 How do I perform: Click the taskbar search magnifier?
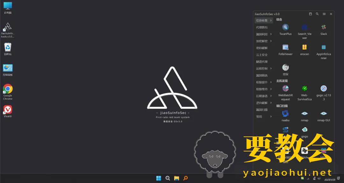coord(168,178)
